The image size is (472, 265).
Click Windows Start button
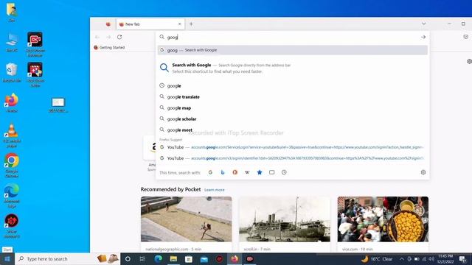click(7, 258)
